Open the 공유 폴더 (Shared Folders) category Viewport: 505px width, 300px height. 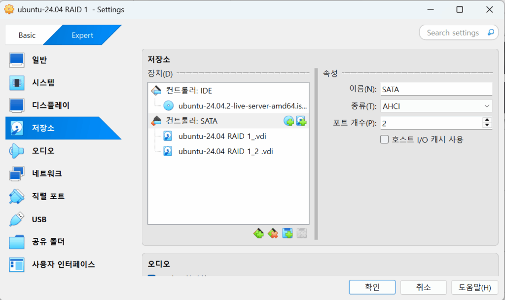(63, 242)
